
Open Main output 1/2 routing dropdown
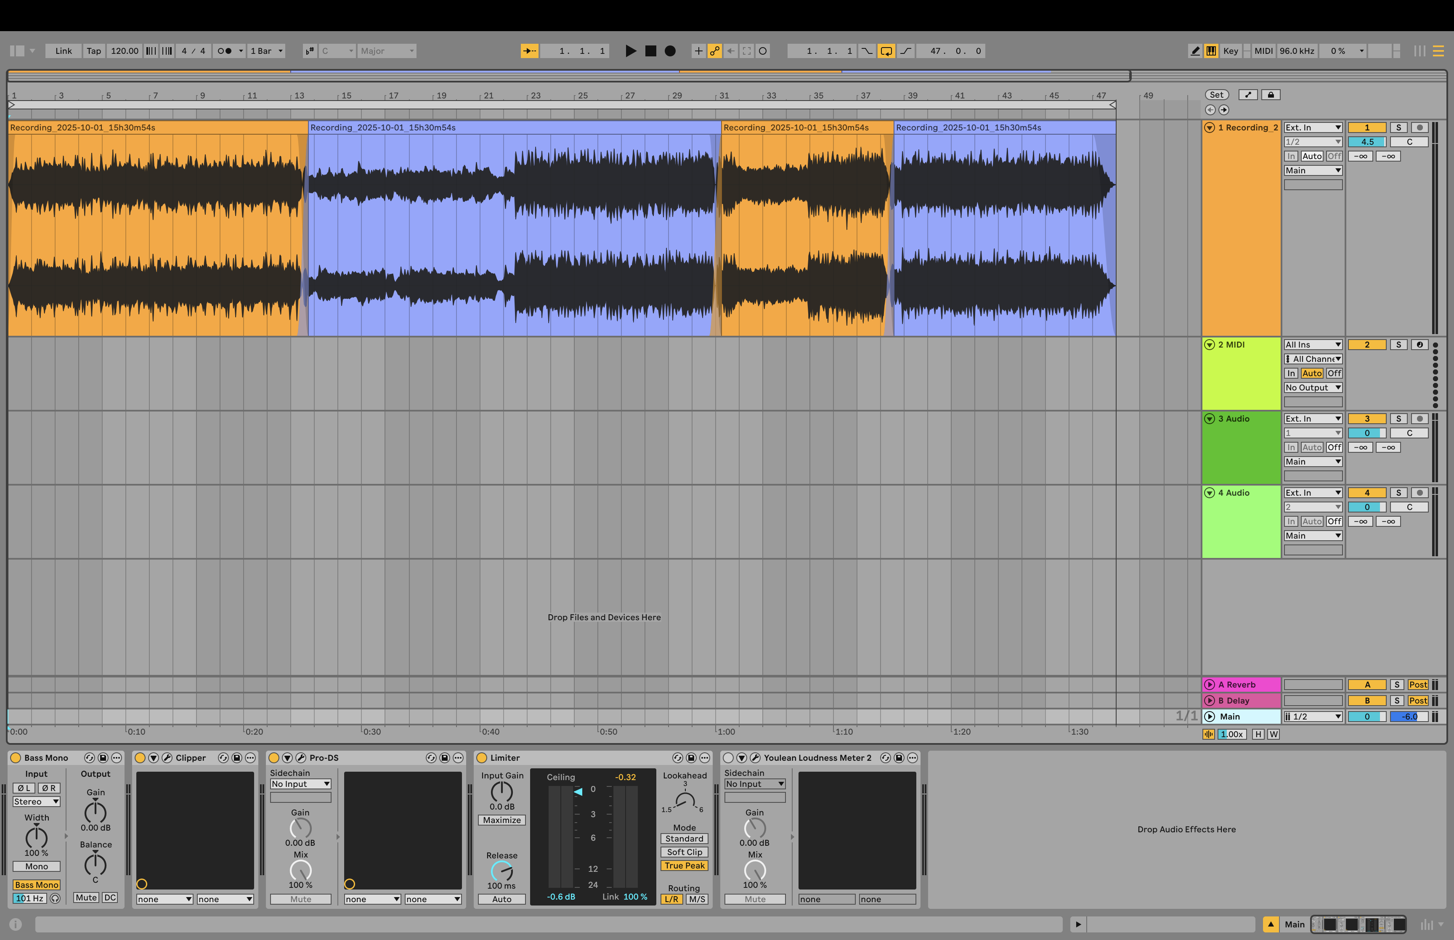pyautogui.click(x=1313, y=717)
